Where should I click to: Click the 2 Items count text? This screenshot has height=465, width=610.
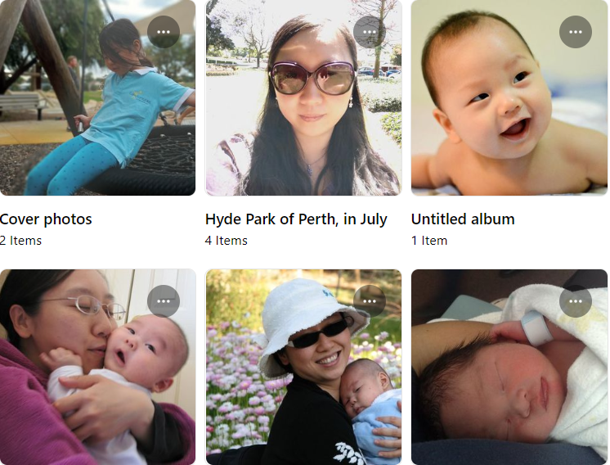[x=20, y=241]
